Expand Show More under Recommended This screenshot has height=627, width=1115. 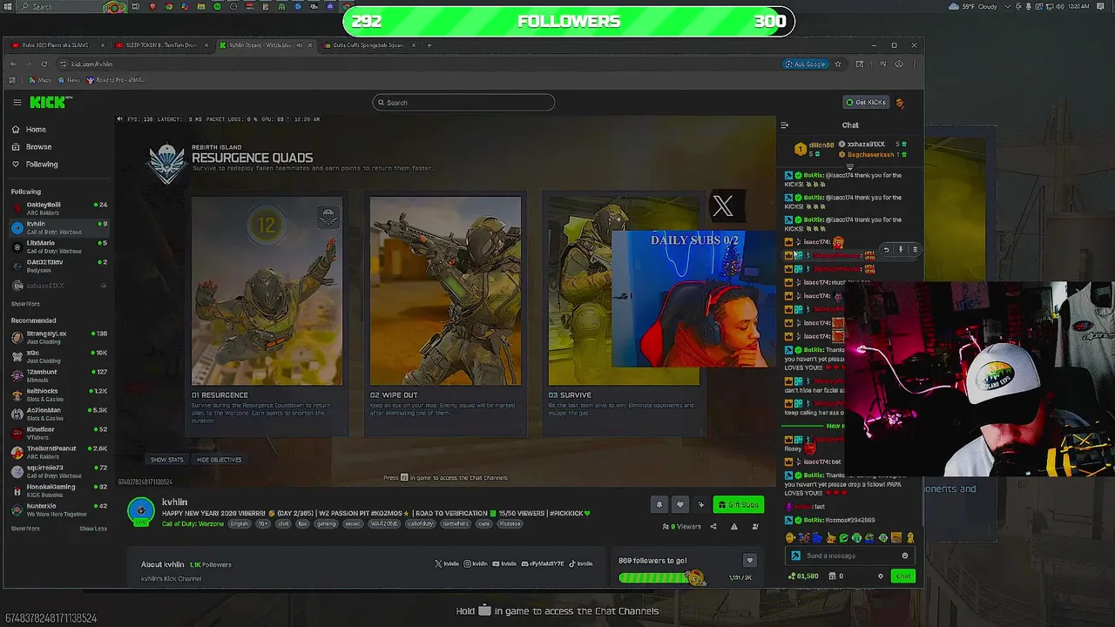tap(25, 529)
